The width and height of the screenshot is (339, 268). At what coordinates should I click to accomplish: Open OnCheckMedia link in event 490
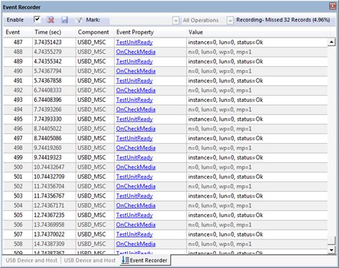[x=136, y=71]
